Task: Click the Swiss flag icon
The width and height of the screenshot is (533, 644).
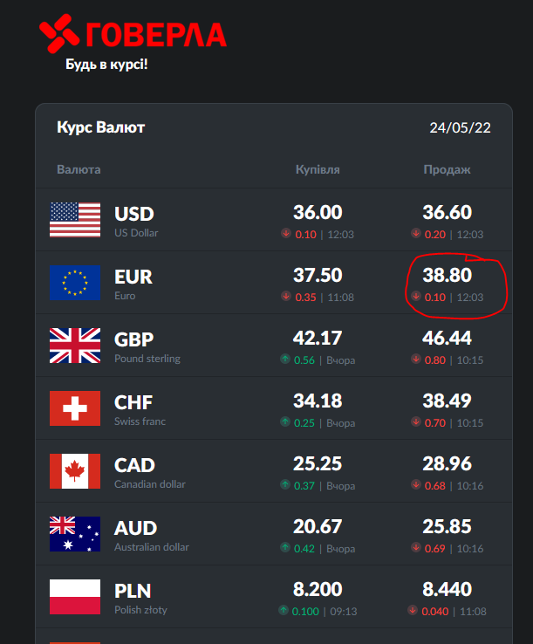Action: click(75, 408)
